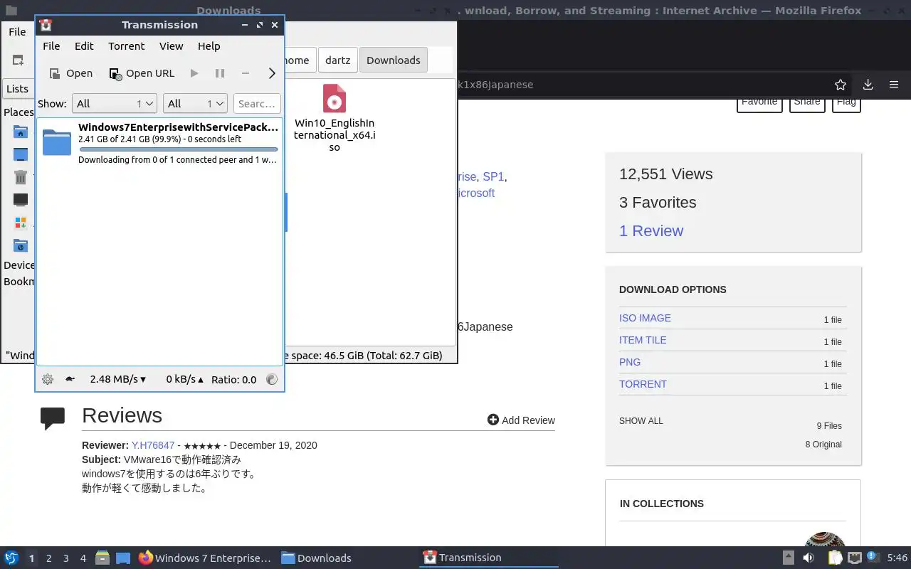Open Network in the Places sidebar

(21, 245)
